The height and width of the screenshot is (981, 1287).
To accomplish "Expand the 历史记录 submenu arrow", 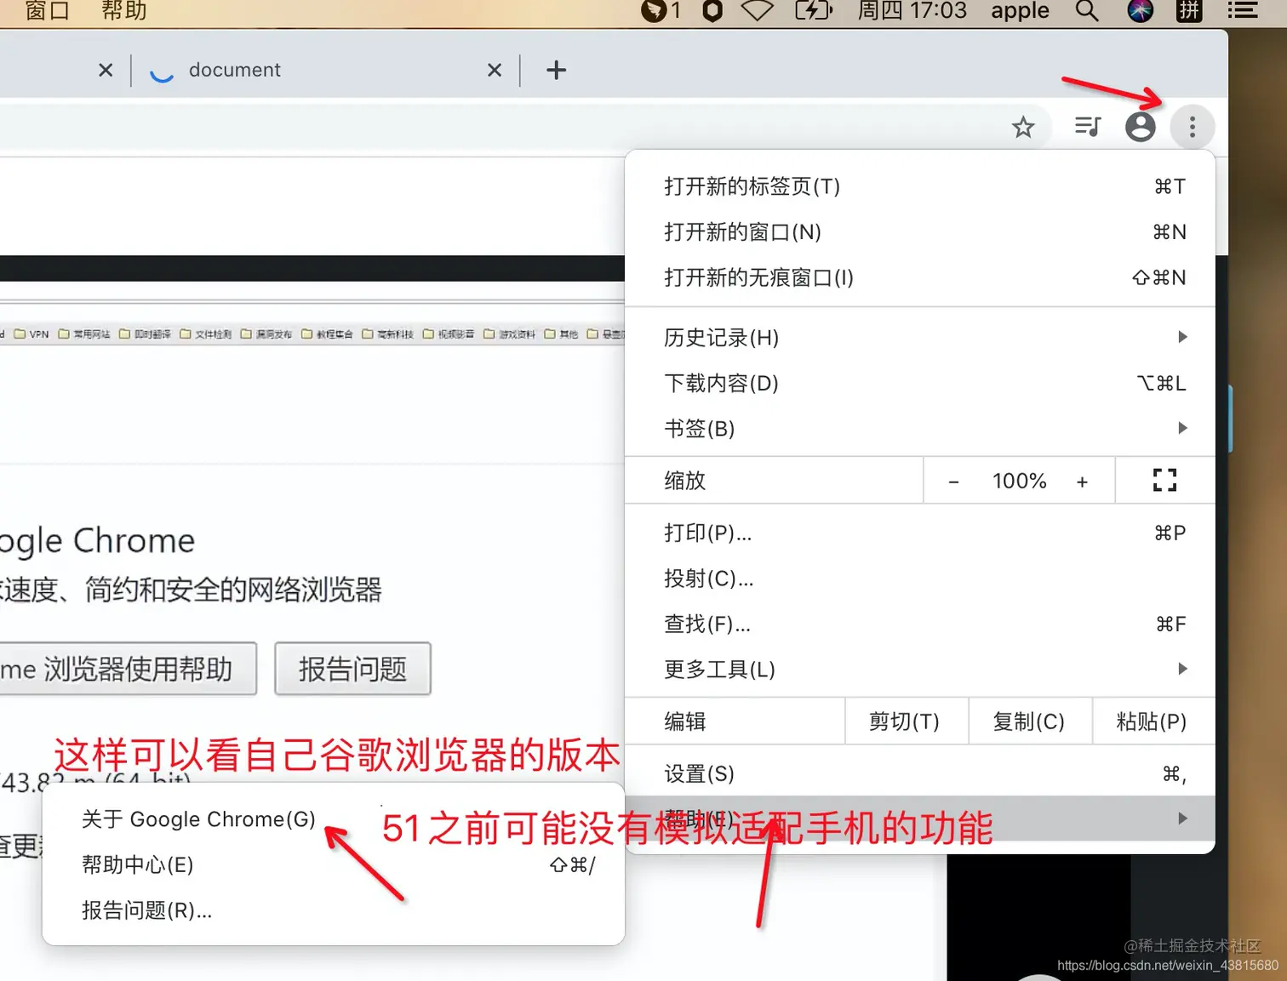I will pos(1181,337).
